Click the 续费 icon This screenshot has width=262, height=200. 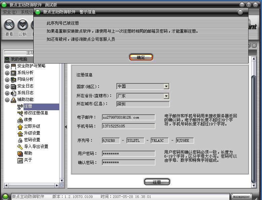coord(20,120)
